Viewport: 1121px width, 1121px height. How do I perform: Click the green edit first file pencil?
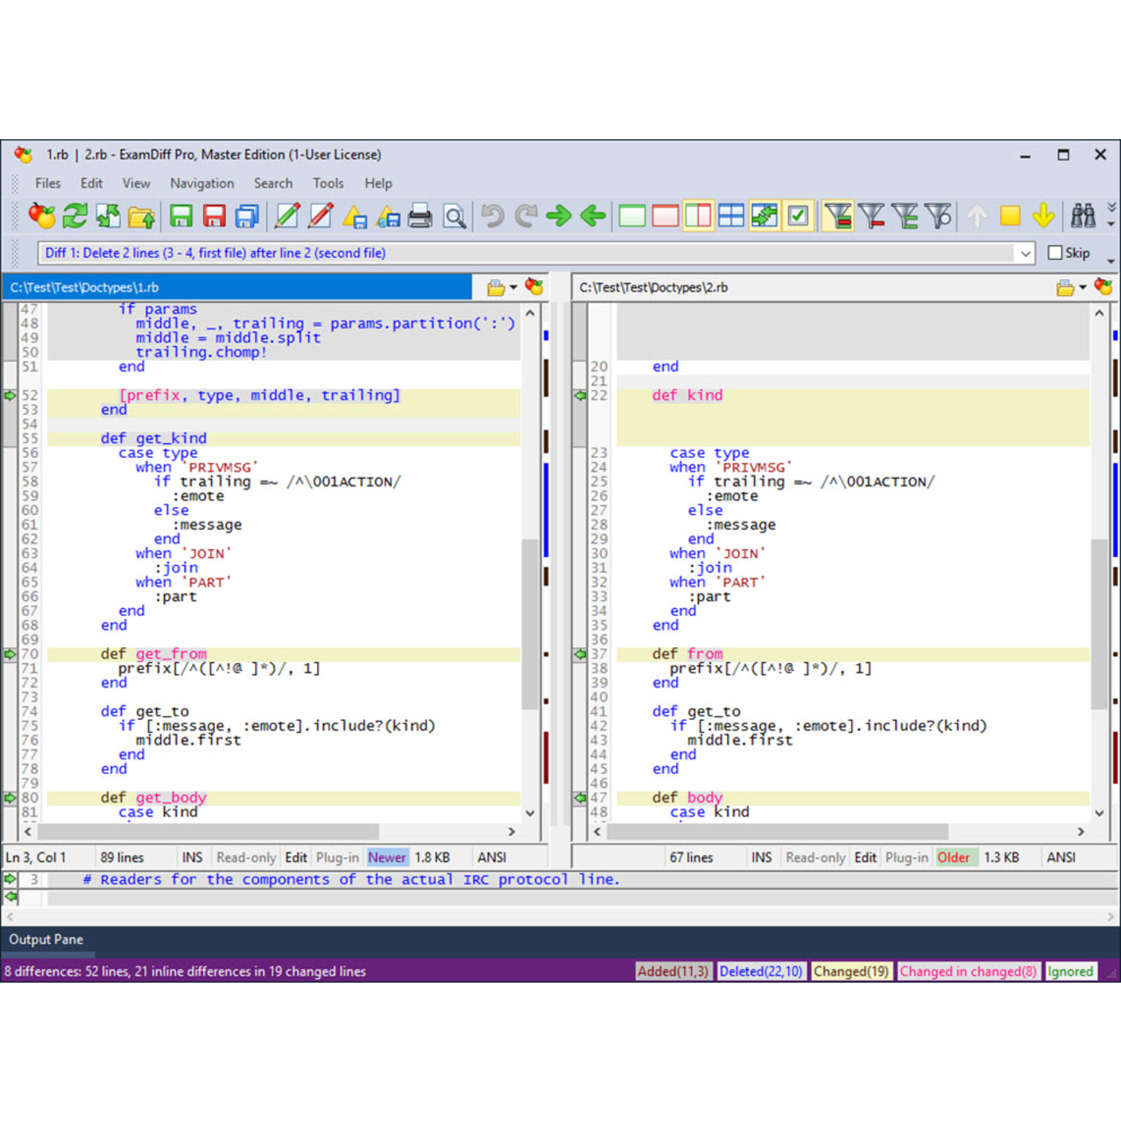(x=287, y=215)
